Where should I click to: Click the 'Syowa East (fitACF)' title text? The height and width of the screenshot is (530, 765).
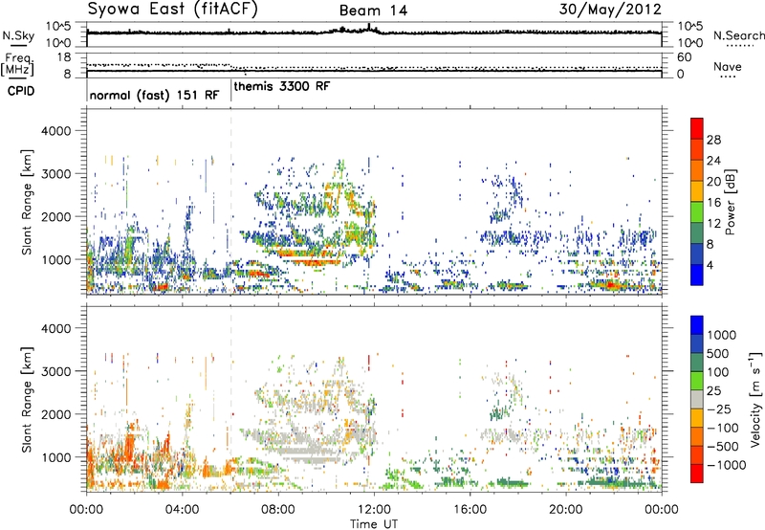[x=172, y=10]
